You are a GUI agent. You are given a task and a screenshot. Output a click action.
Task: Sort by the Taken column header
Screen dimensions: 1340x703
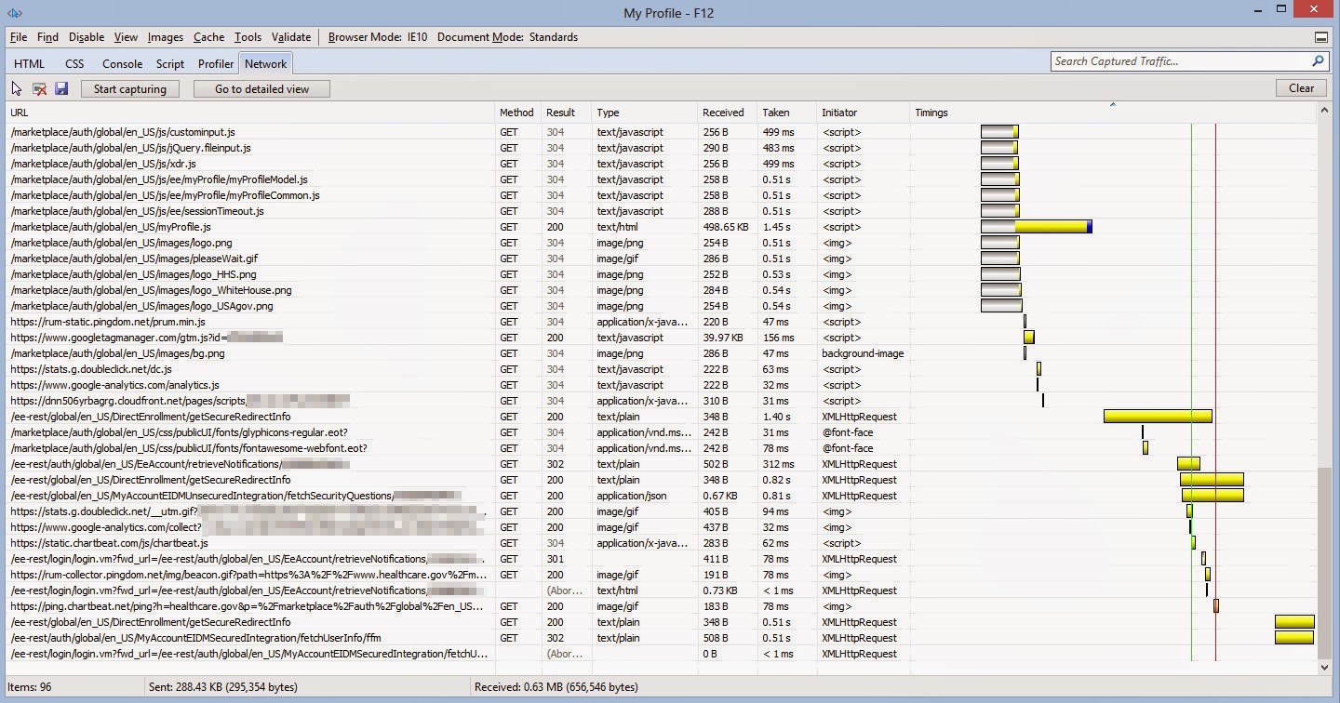[786, 113]
